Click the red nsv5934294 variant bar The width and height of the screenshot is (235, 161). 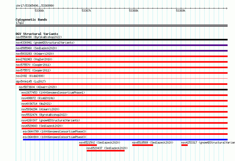[125, 112]
